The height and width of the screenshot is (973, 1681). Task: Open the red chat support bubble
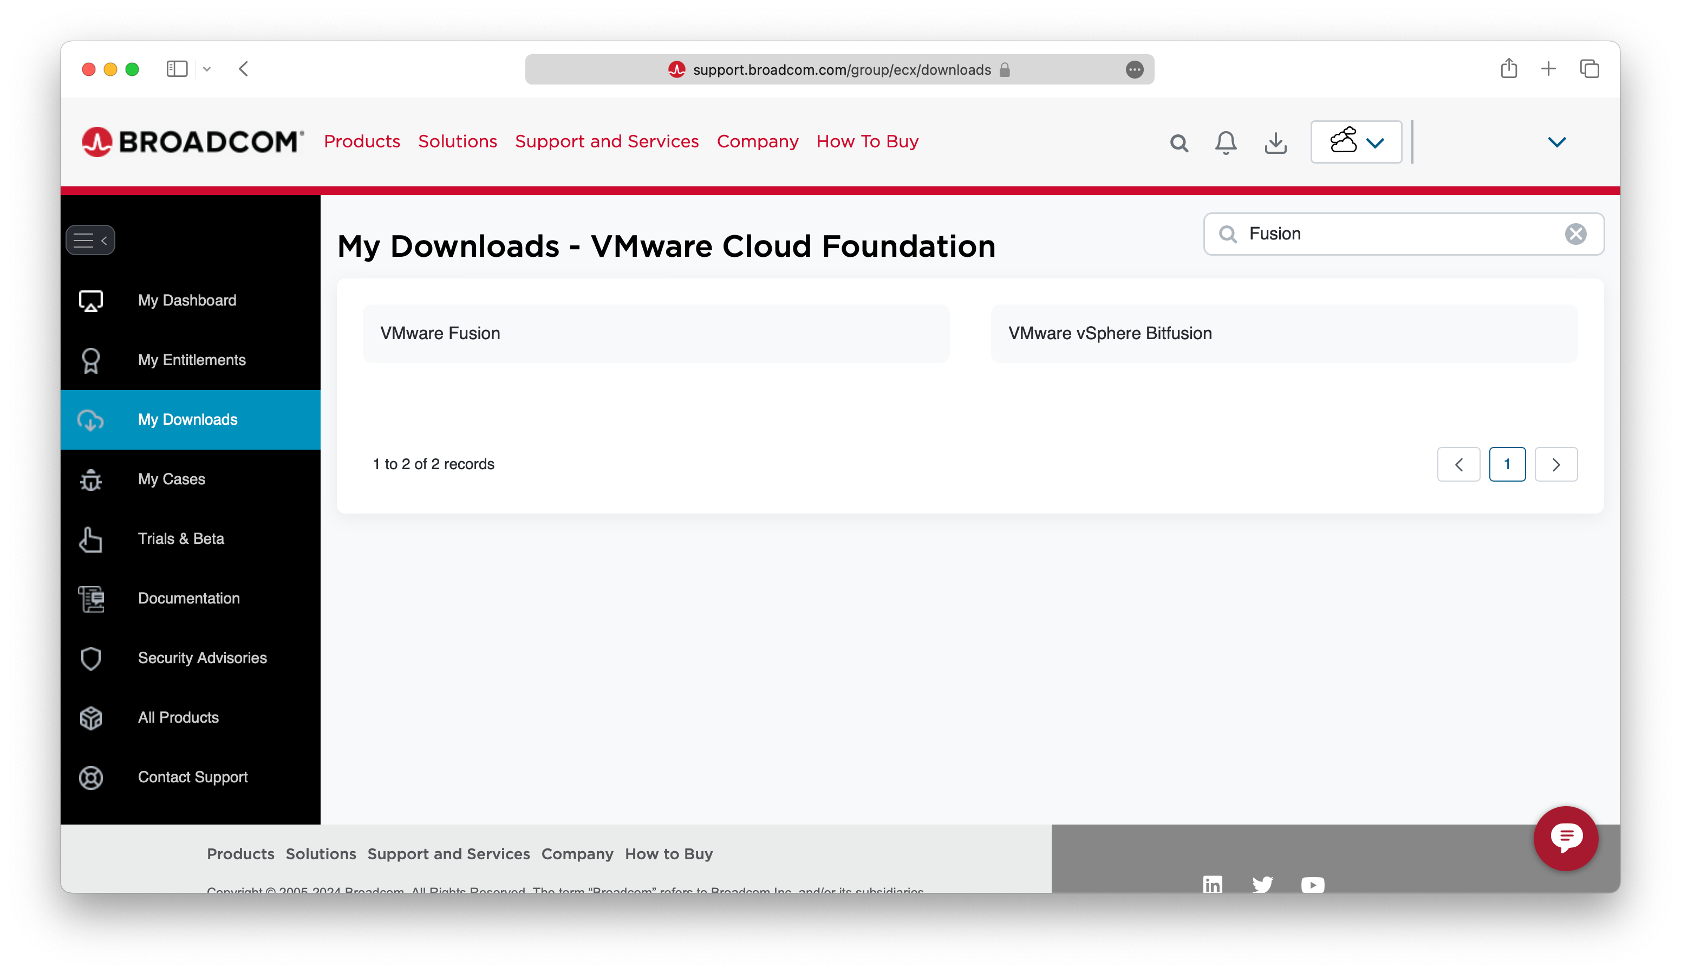tap(1565, 838)
